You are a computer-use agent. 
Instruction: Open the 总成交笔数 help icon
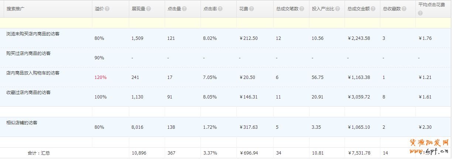tap(302, 9)
